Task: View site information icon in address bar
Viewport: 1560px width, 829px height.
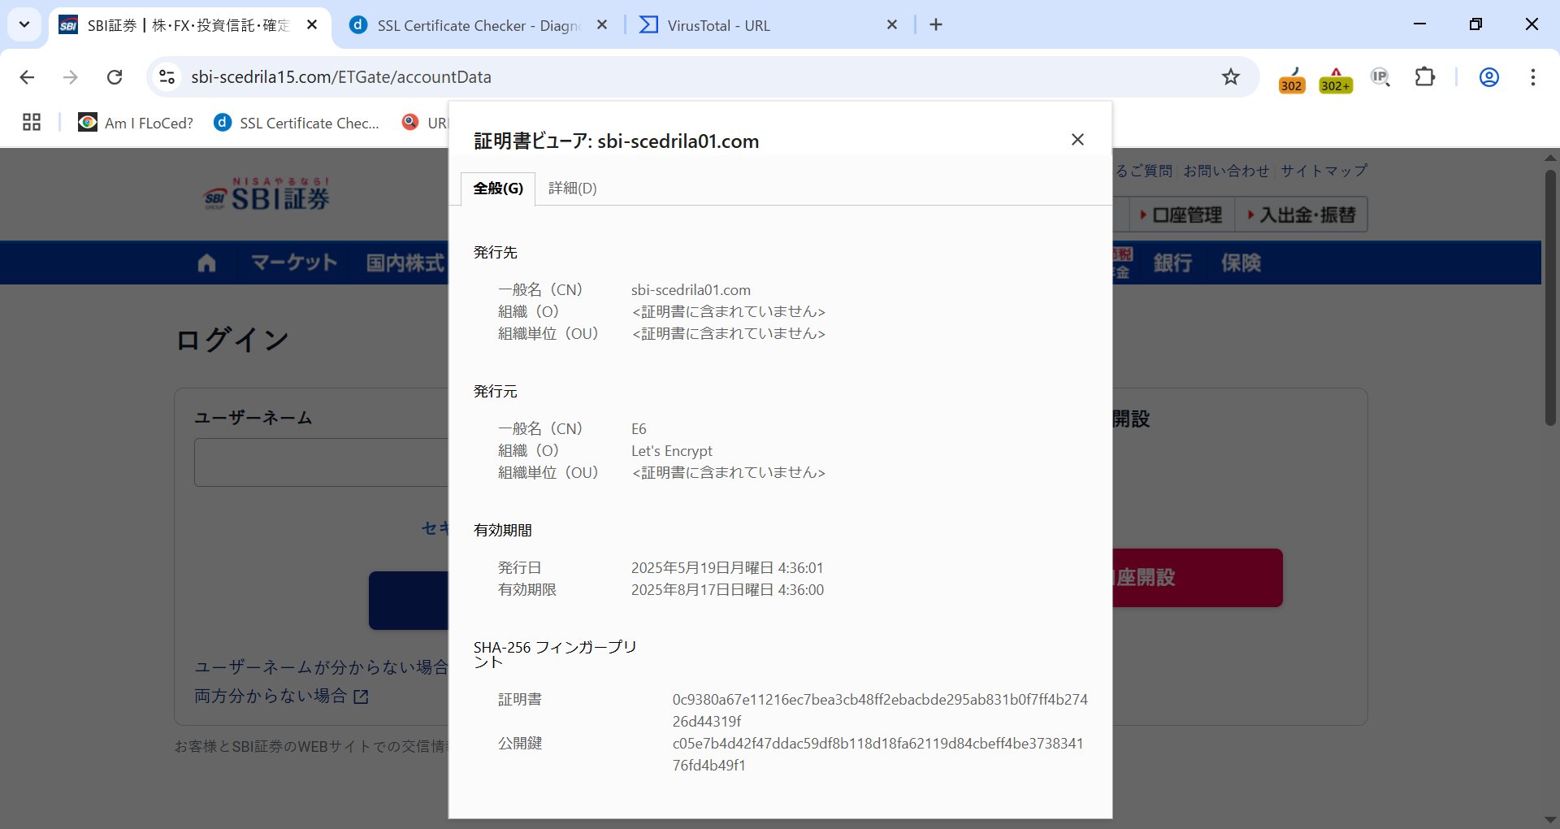Action: coord(167,77)
